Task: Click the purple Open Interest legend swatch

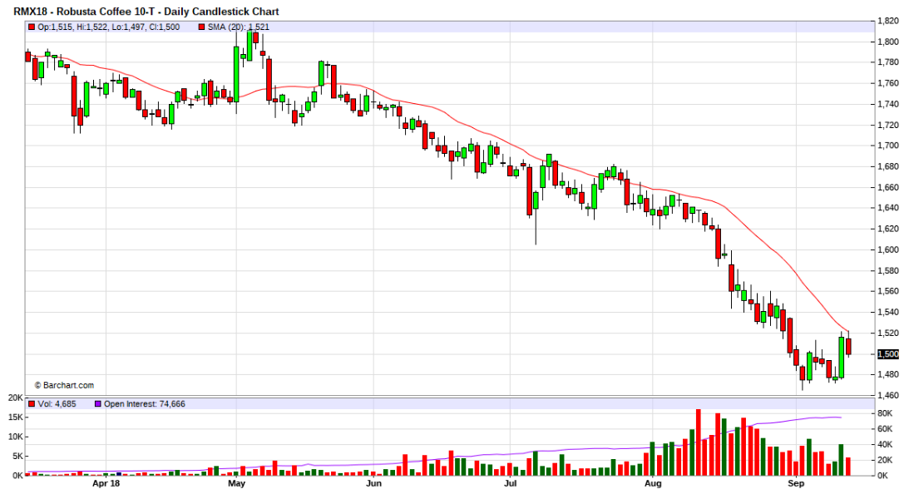Action: click(x=98, y=404)
